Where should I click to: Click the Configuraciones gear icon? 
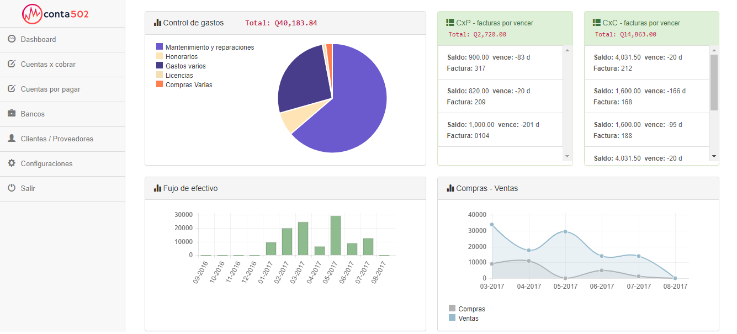[12, 163]
